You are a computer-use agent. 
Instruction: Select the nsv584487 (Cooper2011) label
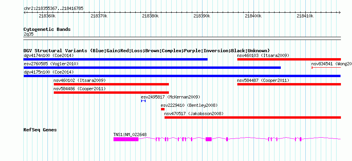tap(263, 80)
